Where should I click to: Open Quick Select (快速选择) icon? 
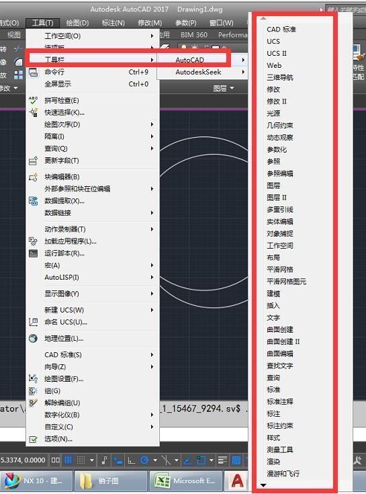coord(33,112)
